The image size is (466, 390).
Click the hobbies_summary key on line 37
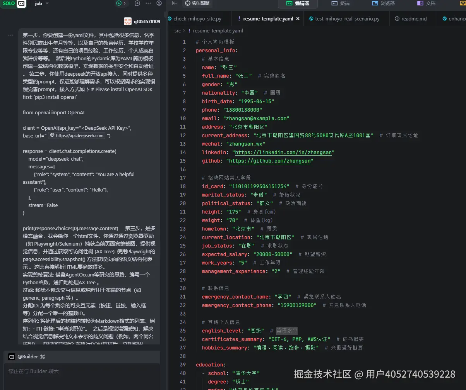coord(224,348)
